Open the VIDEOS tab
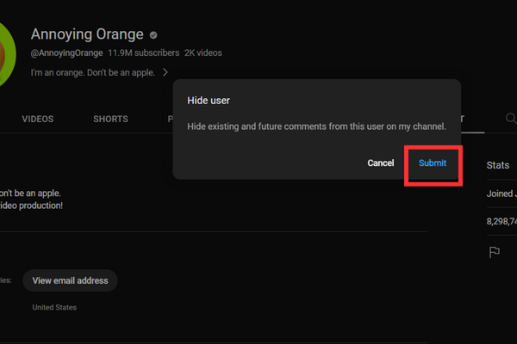Image resolution: width=517 pixels, height=344 pixels. pos(38,119)
